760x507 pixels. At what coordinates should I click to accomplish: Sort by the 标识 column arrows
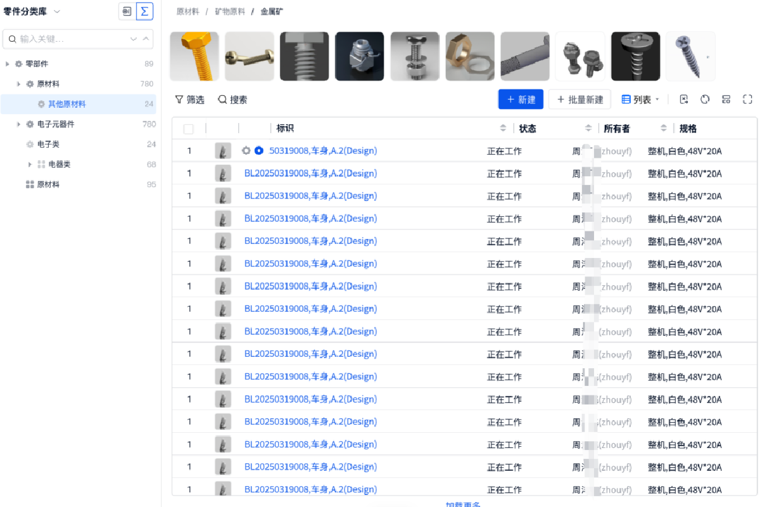point(503,128)
